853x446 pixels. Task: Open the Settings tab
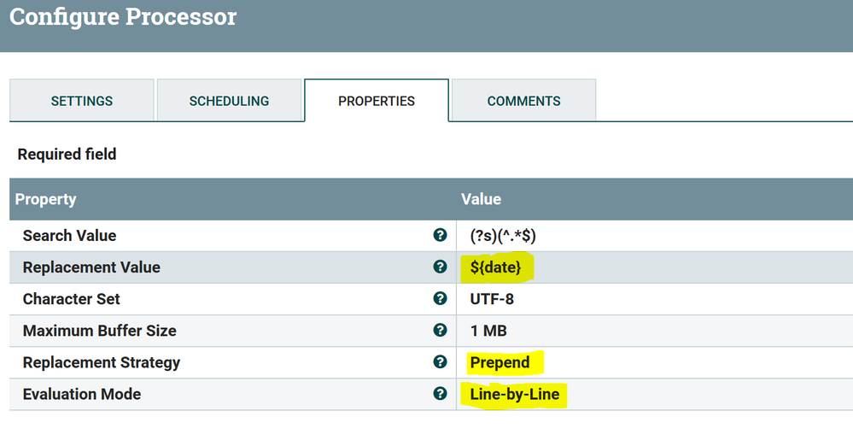(x=82, y=101)
